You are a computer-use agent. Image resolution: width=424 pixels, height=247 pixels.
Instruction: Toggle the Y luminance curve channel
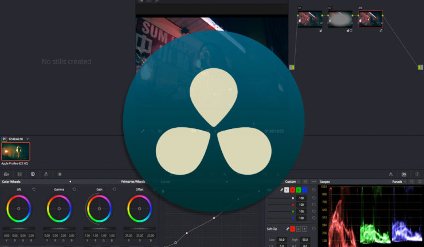point(286,190)
